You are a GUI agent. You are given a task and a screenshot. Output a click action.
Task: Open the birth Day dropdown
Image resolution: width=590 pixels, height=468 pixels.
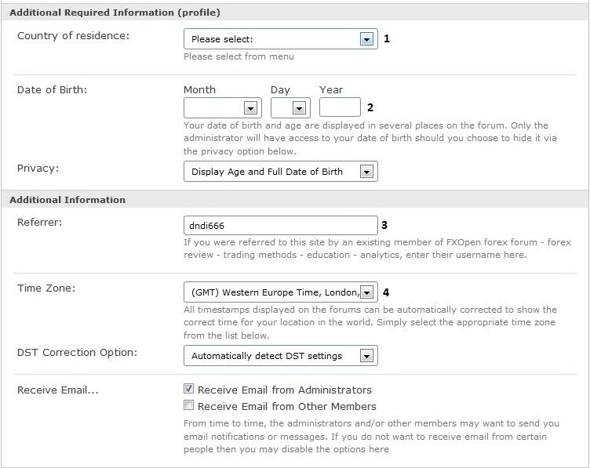(x=290, y=108)
